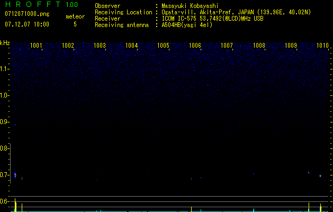Click the file name 0712071000.png
This screenshot has width=333, height=212.
coord(27,14)
